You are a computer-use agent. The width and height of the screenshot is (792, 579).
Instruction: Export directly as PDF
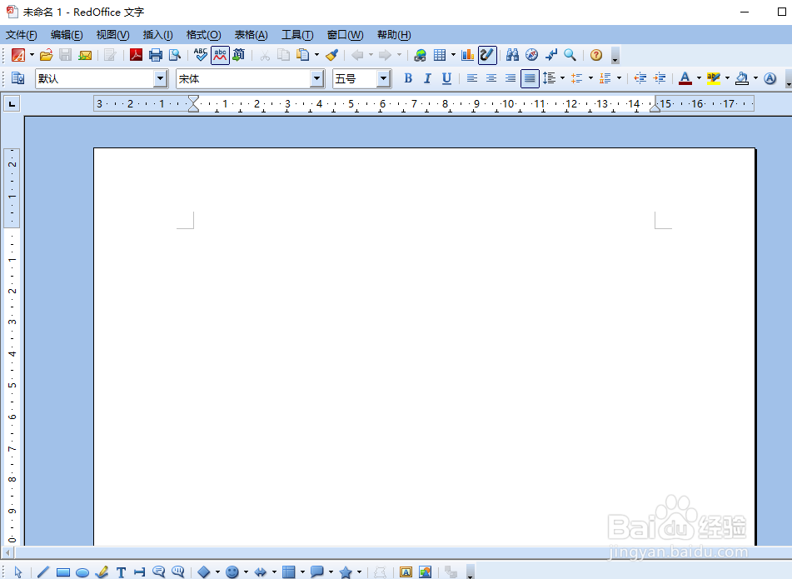pos(136,55)
